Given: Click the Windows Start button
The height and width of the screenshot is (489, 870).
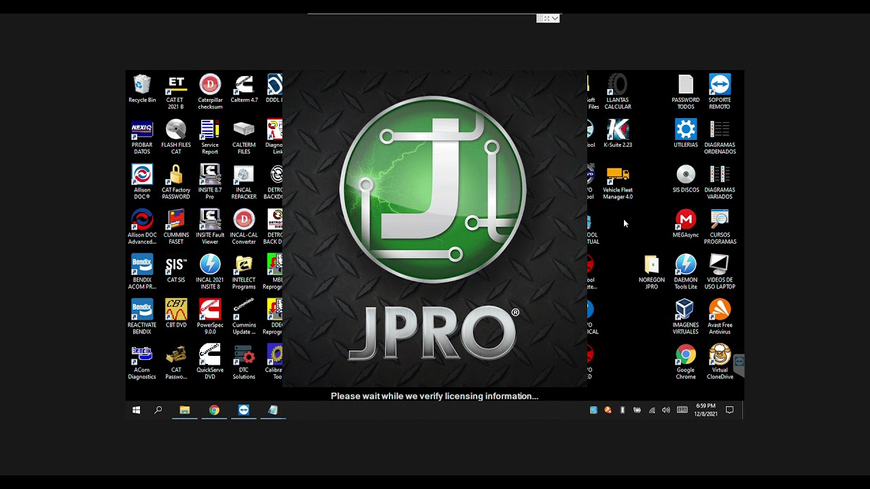Looking at the screenshot, I should [136, 410].
